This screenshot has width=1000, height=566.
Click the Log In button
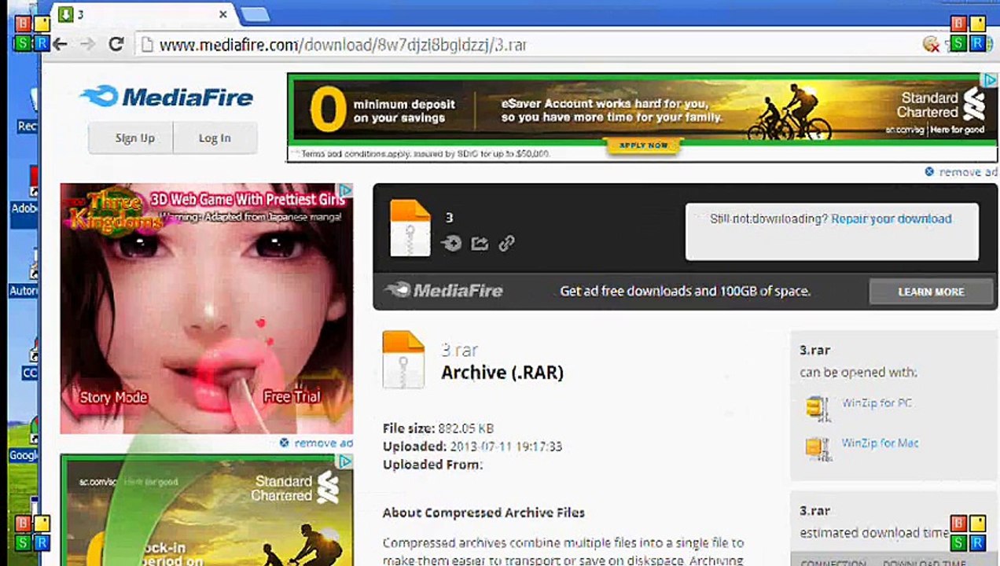[215, 138]
